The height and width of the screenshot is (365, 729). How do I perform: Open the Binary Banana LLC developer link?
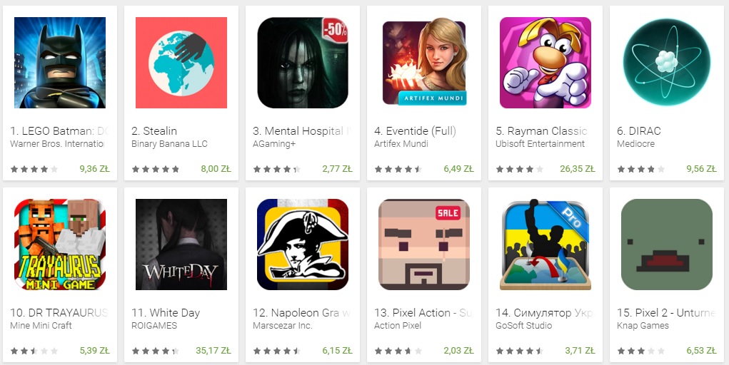click(x=169, y=144)
